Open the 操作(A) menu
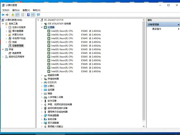This screenshot has height=135, width=180. 16,10
